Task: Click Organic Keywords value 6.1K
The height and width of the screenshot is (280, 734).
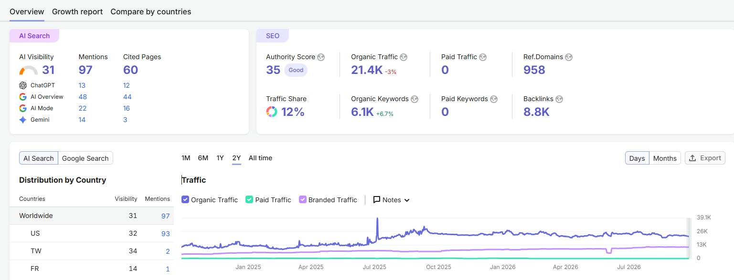Action: coord(362,112)
